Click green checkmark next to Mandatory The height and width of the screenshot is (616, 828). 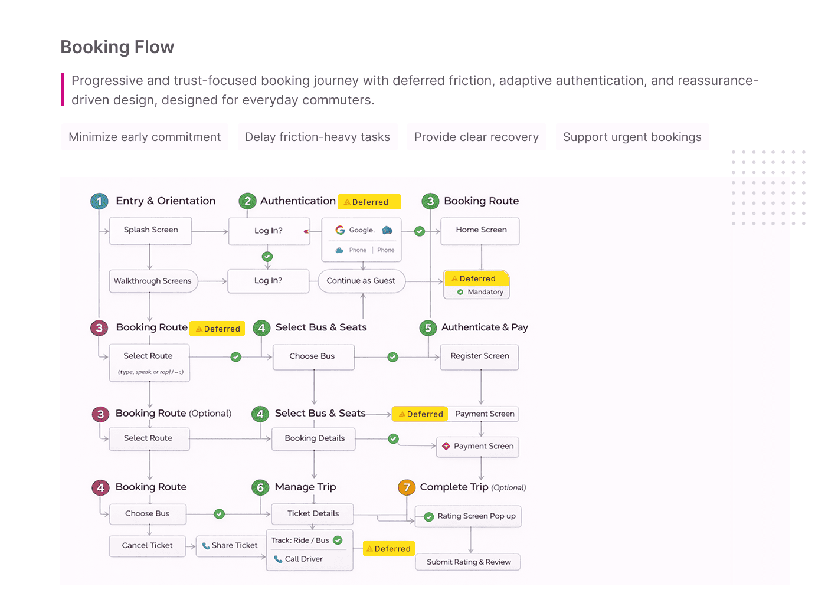click(x=460, y=292)
